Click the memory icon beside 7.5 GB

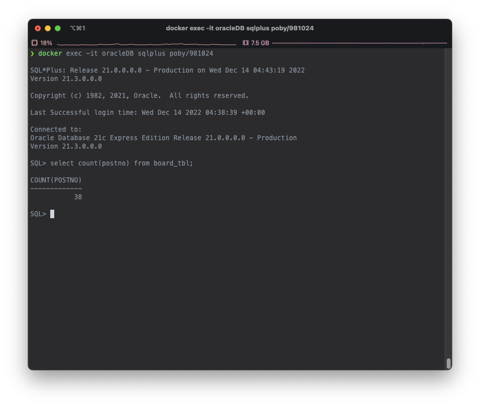coord(246,43)
